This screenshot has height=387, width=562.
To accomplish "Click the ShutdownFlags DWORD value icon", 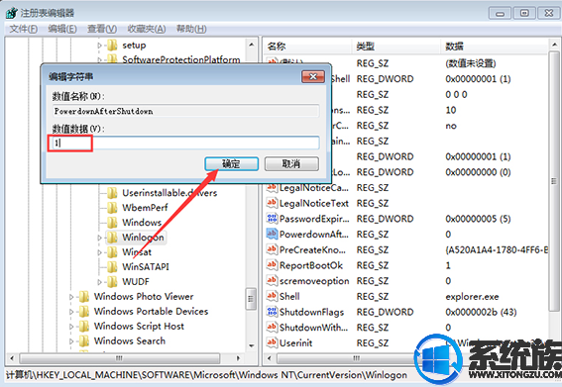I will tap(272, 312).
